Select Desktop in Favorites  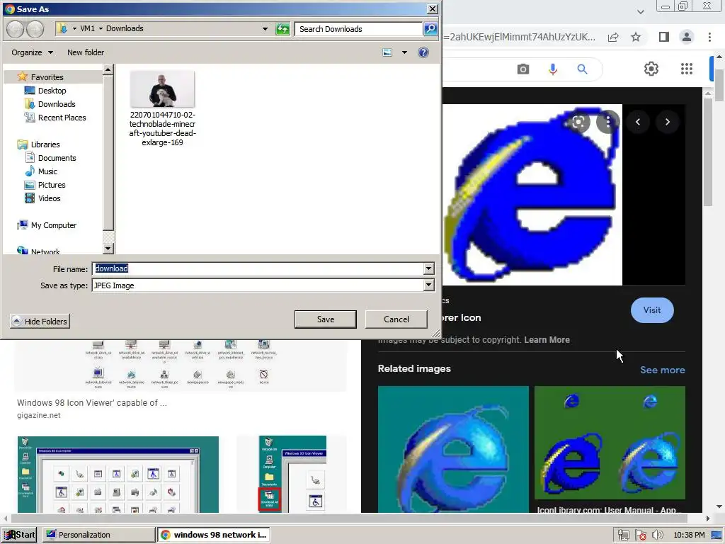tap(52, 91)
